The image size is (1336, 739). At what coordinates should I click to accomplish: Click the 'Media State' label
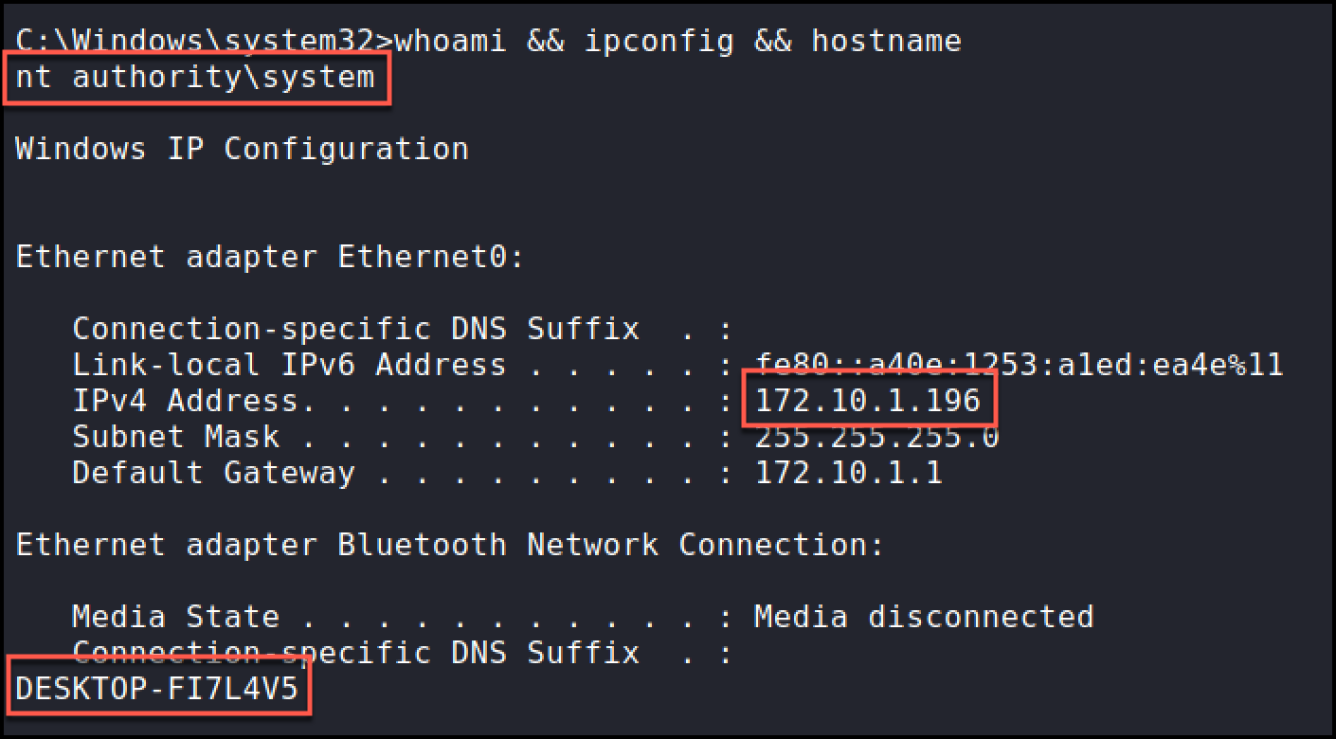pyautogui.click(x=175, y=618)
